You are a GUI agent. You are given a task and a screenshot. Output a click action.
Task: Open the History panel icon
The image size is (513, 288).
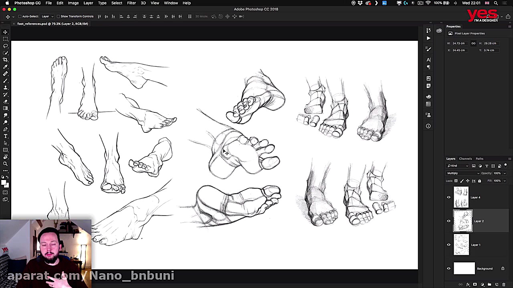[x=428, y=31]
